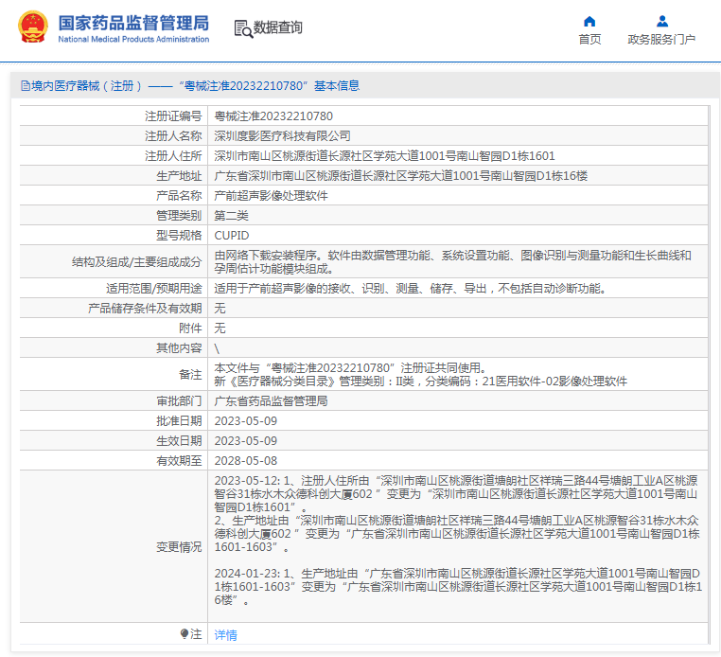Click the national emblem logo

(33, 27)
